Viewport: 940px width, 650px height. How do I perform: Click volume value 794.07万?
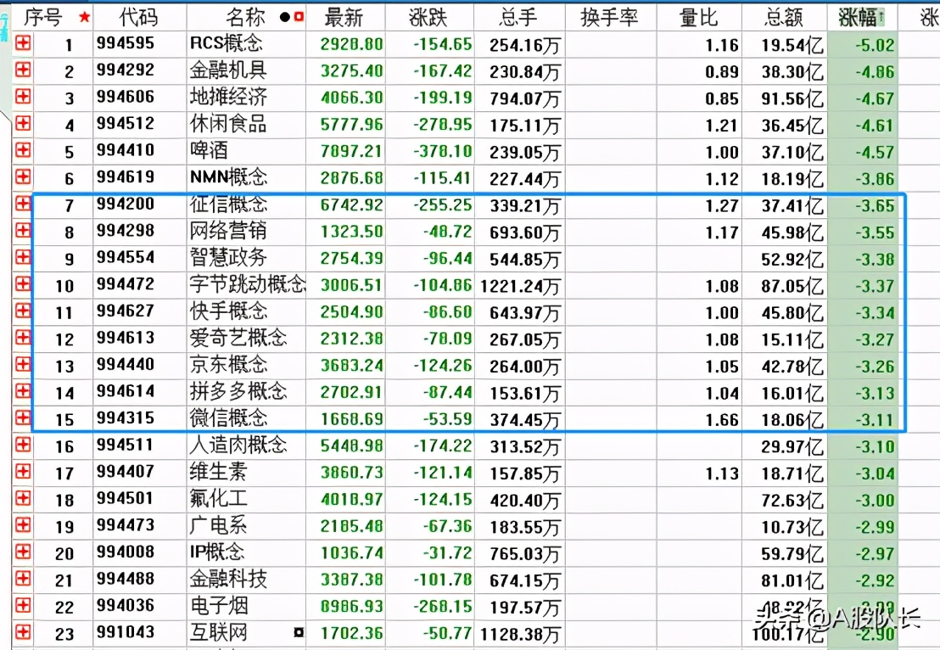click(525, 99)
